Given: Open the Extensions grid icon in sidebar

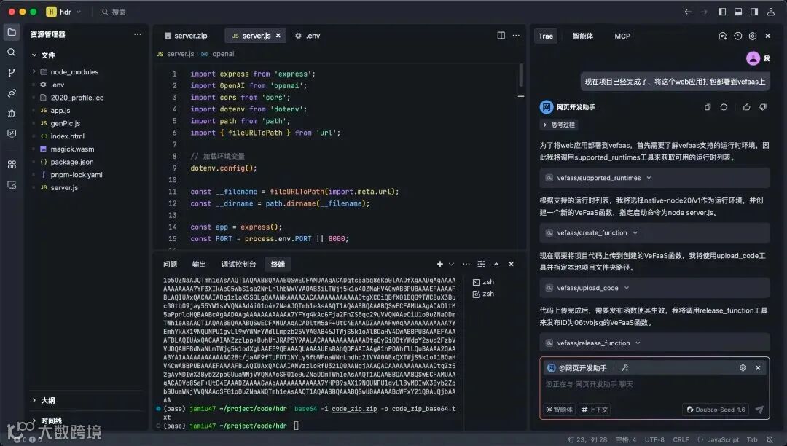Looking at the screenshot, I should click(x=12, y=165).
